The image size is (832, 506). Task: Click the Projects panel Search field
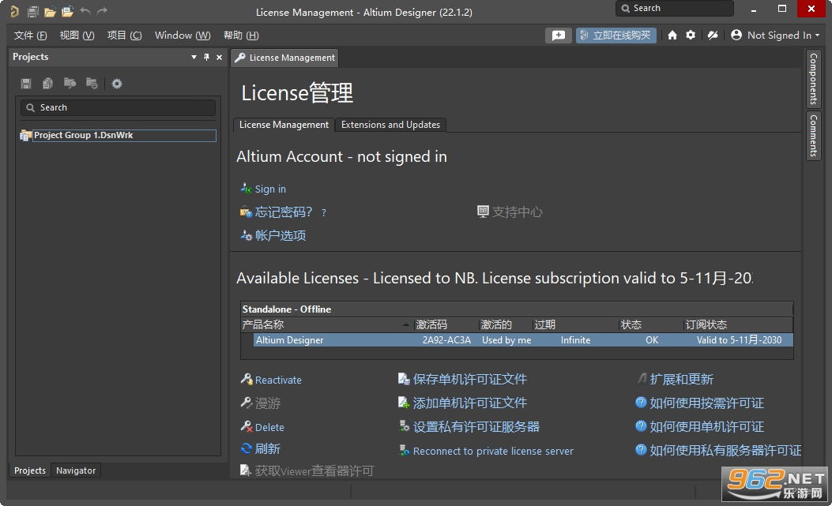[118, 107]
